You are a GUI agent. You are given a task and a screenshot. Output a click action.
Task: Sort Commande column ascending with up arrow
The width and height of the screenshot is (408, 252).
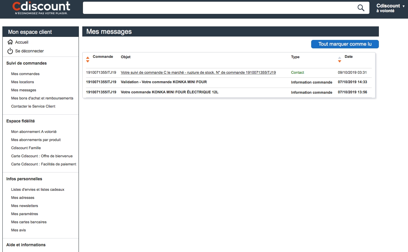(88, 58)
